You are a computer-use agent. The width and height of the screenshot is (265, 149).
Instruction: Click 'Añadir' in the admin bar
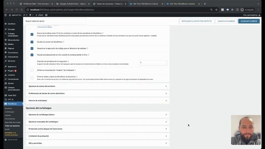pos(39,15)
